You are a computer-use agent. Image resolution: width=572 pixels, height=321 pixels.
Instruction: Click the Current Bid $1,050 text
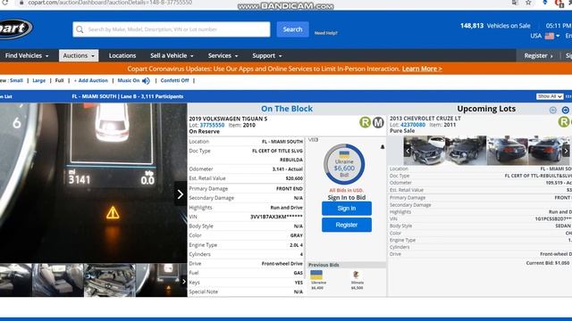[x=548, y=263]
